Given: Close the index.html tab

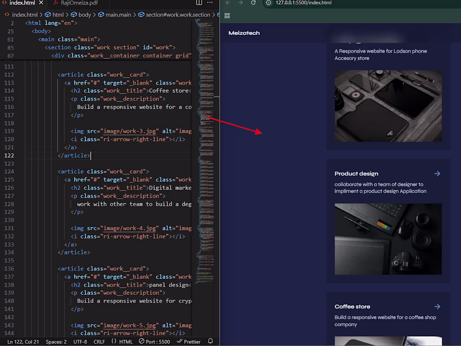Looking at the screenshot, I should point(41,3).
